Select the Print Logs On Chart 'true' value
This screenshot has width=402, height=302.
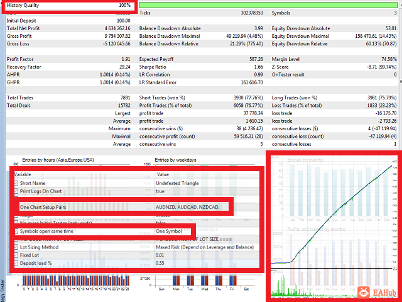coord(160,191)
